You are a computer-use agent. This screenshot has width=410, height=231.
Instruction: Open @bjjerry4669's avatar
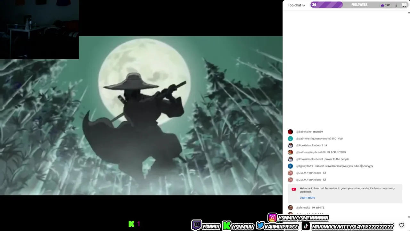[290, 166]
